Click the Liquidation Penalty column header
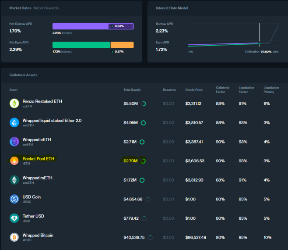This screenshot has height=250, width=288. click(271, 89)
